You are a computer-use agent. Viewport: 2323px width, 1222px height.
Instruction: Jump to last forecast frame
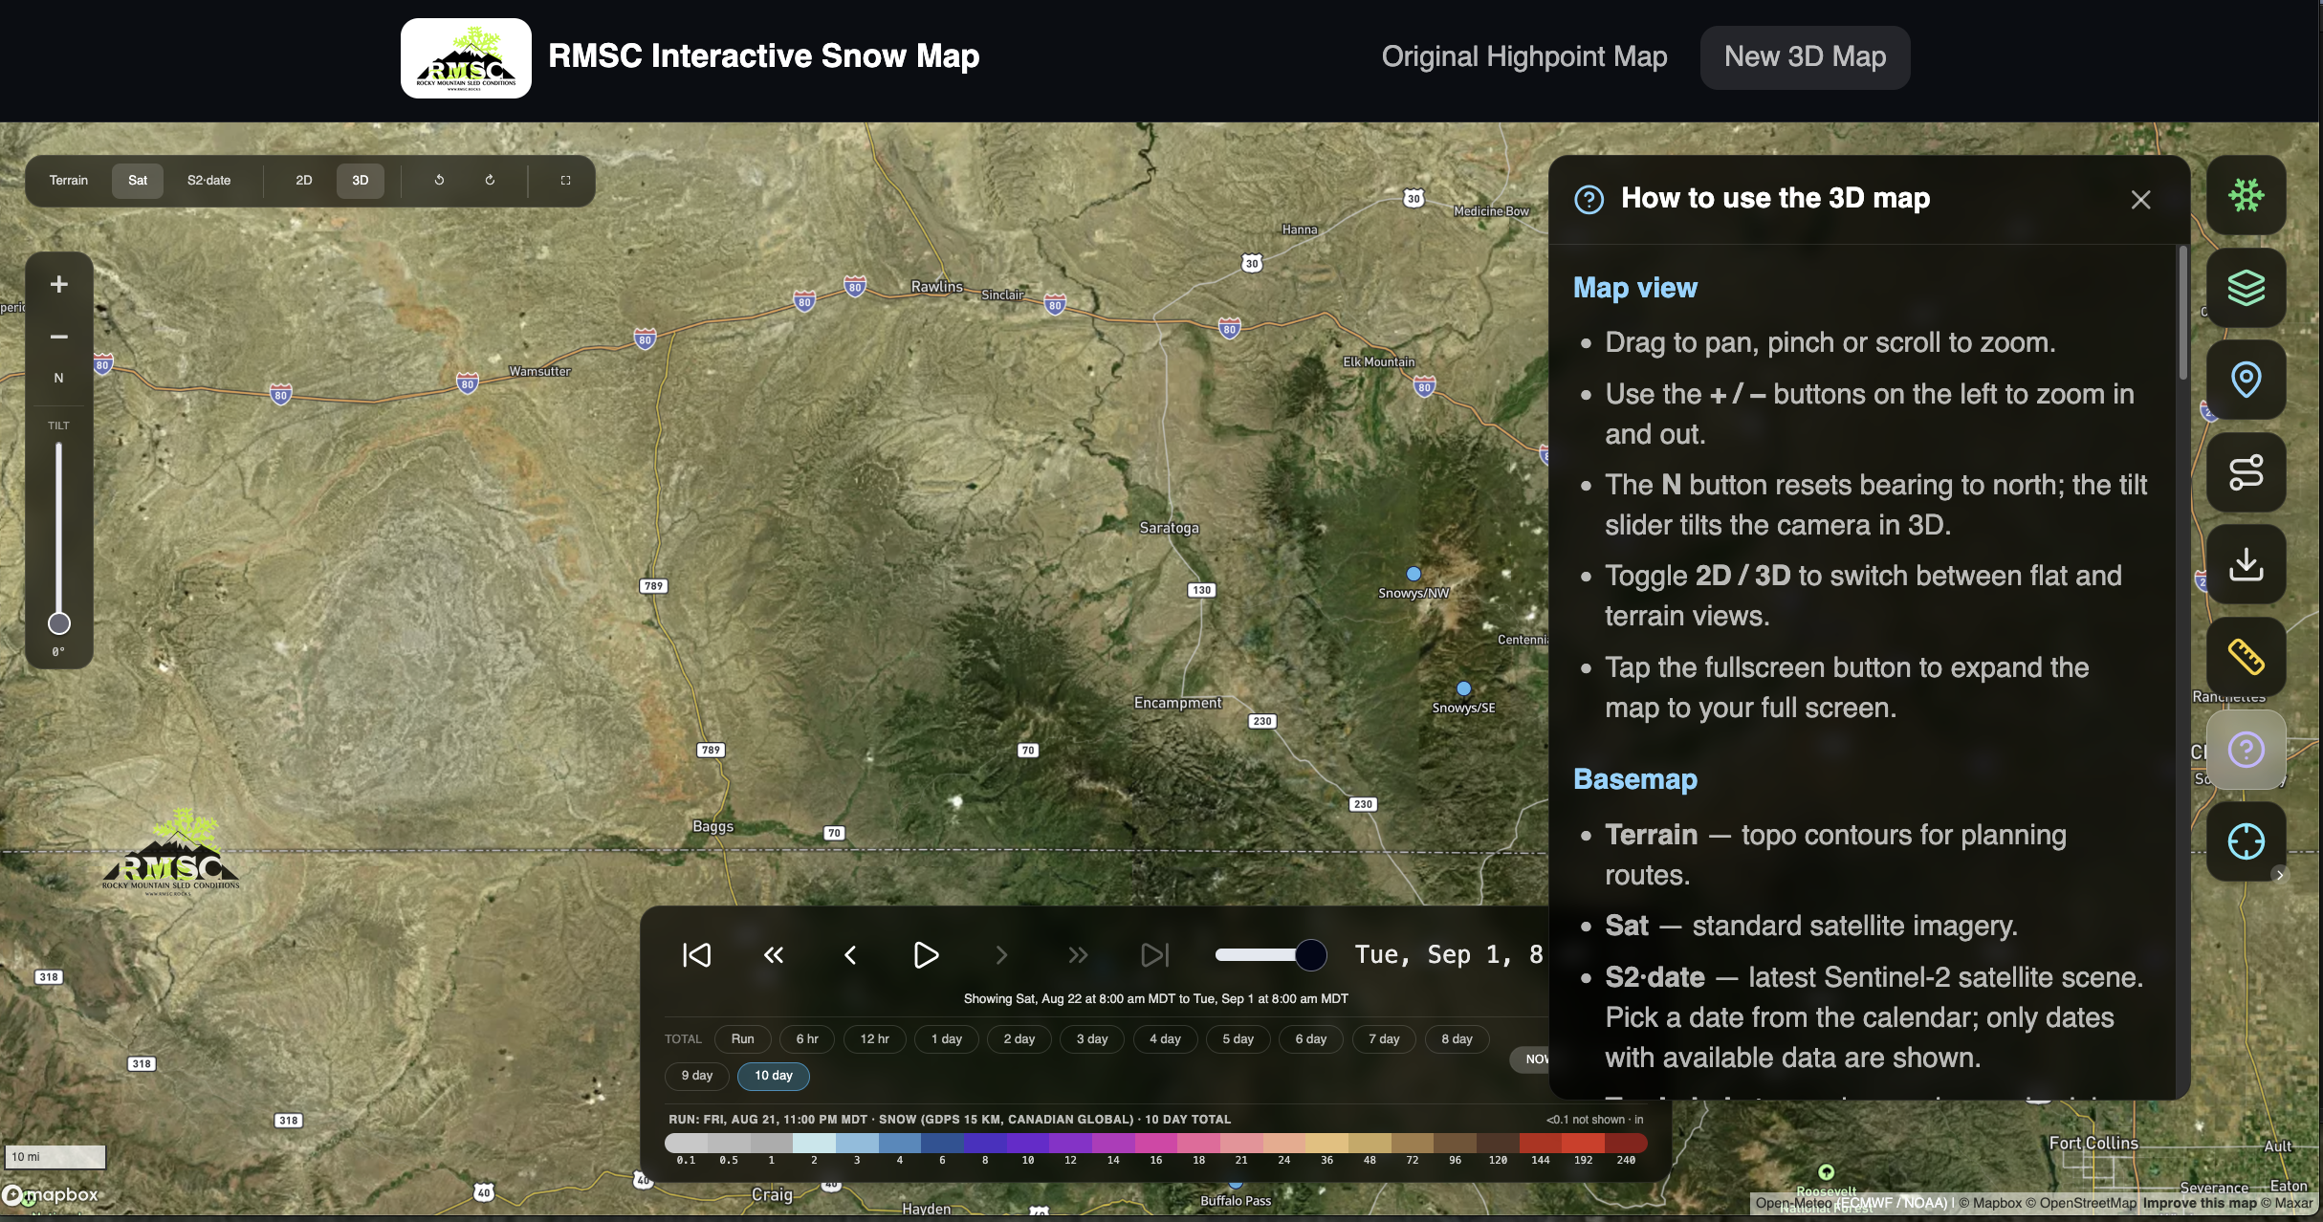click(1154, 954)
